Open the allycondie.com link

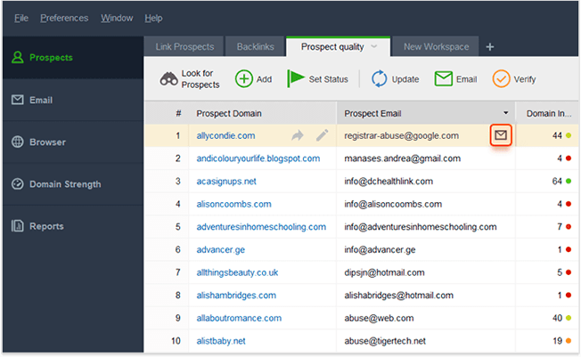coord(225,135)
